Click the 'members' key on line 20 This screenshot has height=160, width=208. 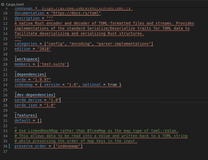pos(23,64)
